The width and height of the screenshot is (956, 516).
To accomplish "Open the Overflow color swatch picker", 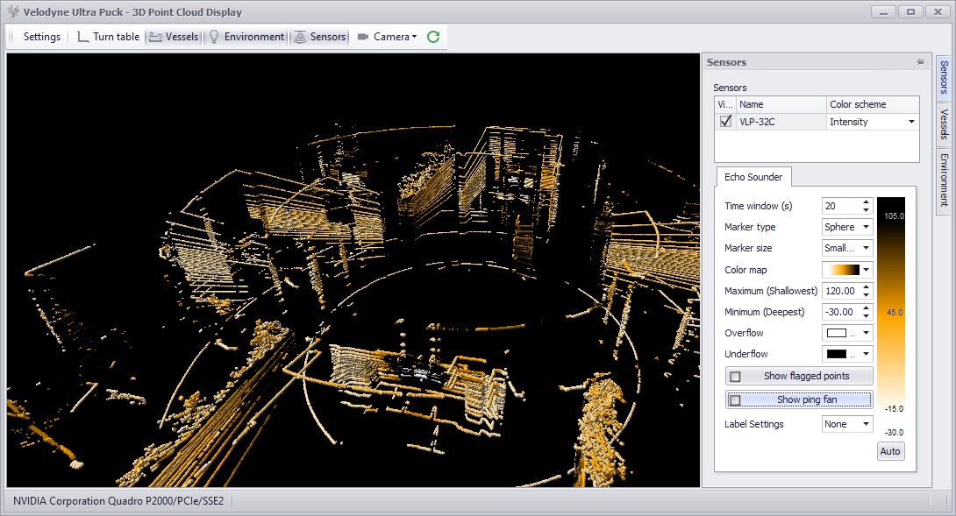I will pos(846,333).
